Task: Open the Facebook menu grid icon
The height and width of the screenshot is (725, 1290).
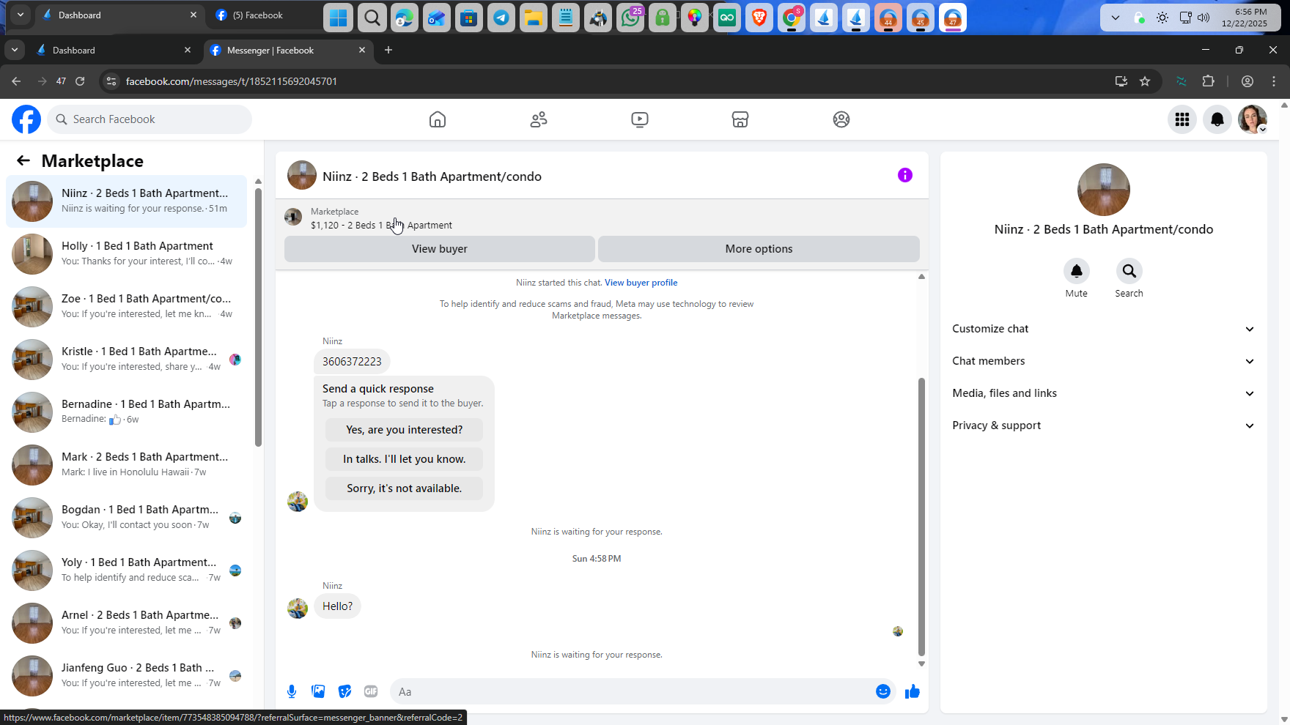Action: (x=1182, y=119)
